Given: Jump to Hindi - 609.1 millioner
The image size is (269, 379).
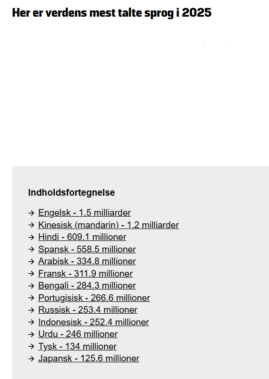Looking at the screenshot, I should click(82, 237).
